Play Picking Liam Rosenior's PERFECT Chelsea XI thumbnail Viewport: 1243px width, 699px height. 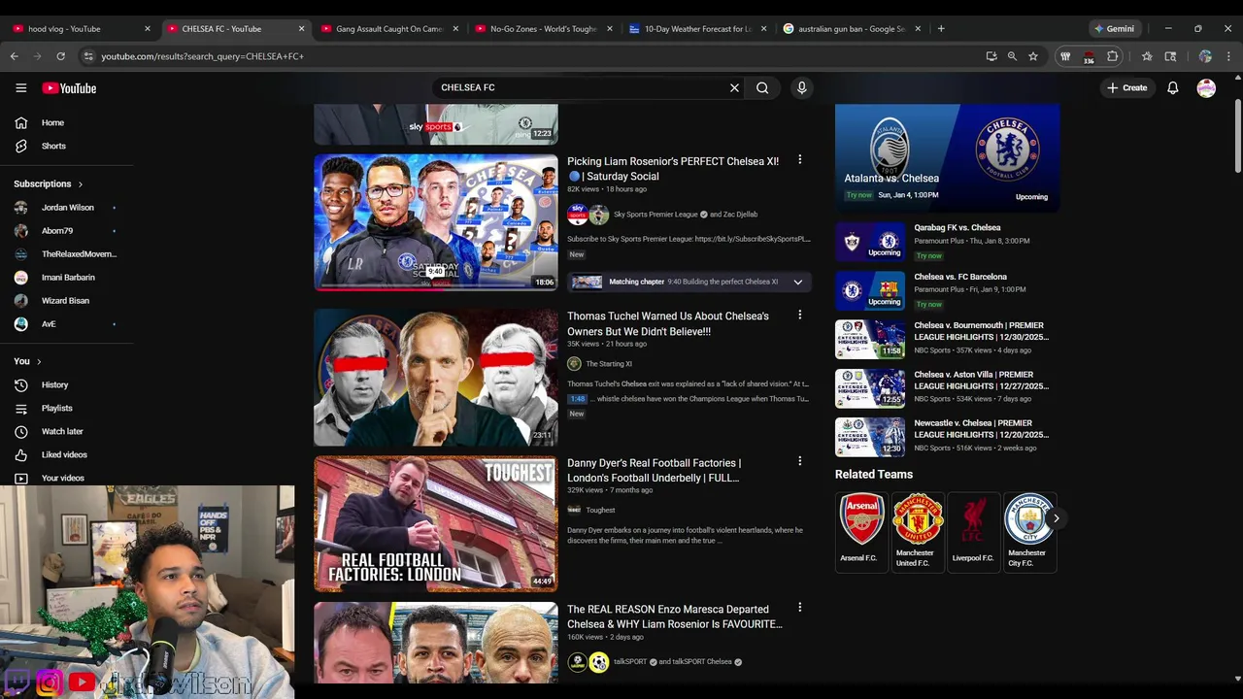click(436, 222)
